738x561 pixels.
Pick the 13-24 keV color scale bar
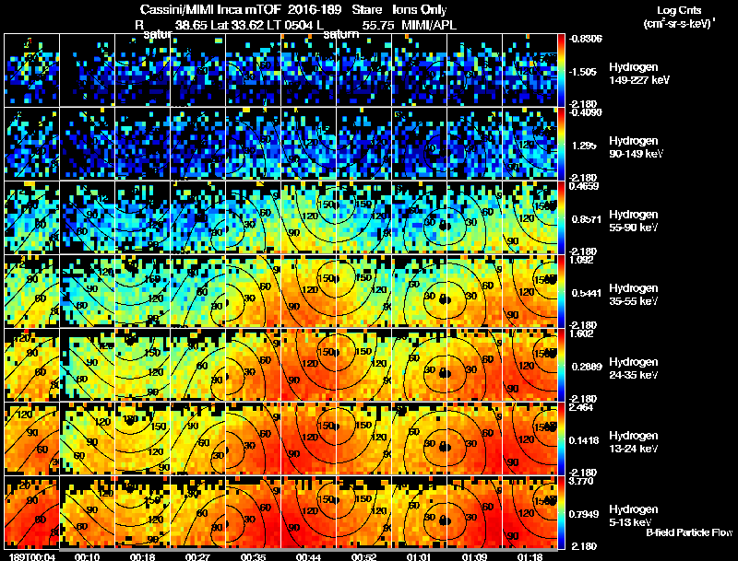coord(561,438)
